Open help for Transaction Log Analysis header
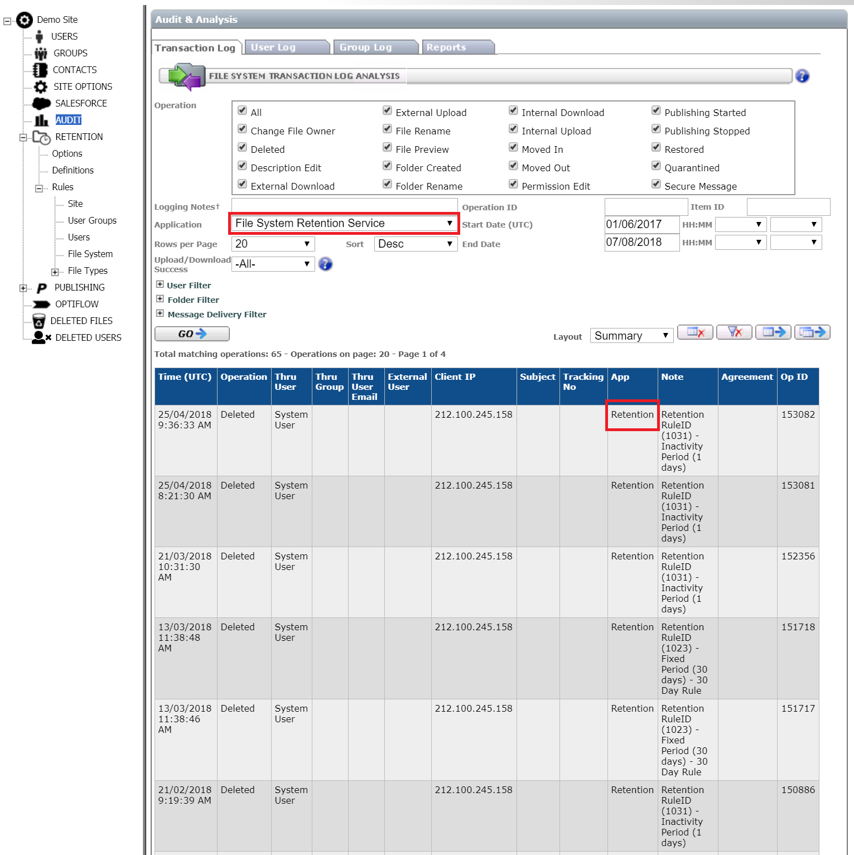Image resolution: width=854 pixels, height=855 pixels. [x=802, y=76]
